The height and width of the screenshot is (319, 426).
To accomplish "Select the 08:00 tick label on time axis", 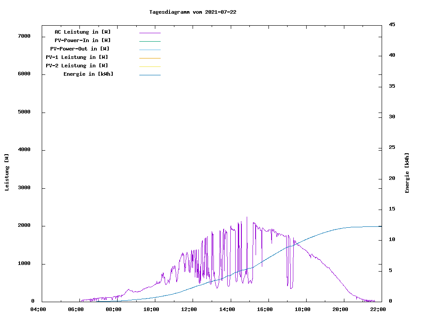I will (x=114, y=309).
